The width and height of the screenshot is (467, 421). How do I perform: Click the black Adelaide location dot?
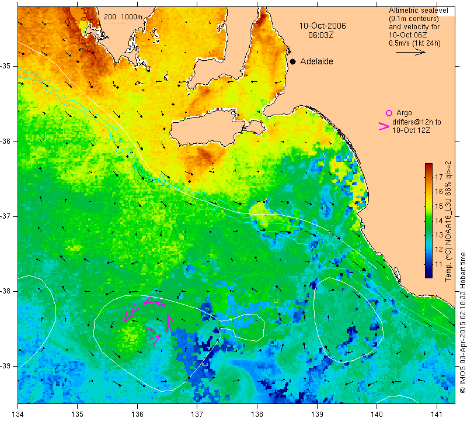pyautogui.click(x=293, y=61)
